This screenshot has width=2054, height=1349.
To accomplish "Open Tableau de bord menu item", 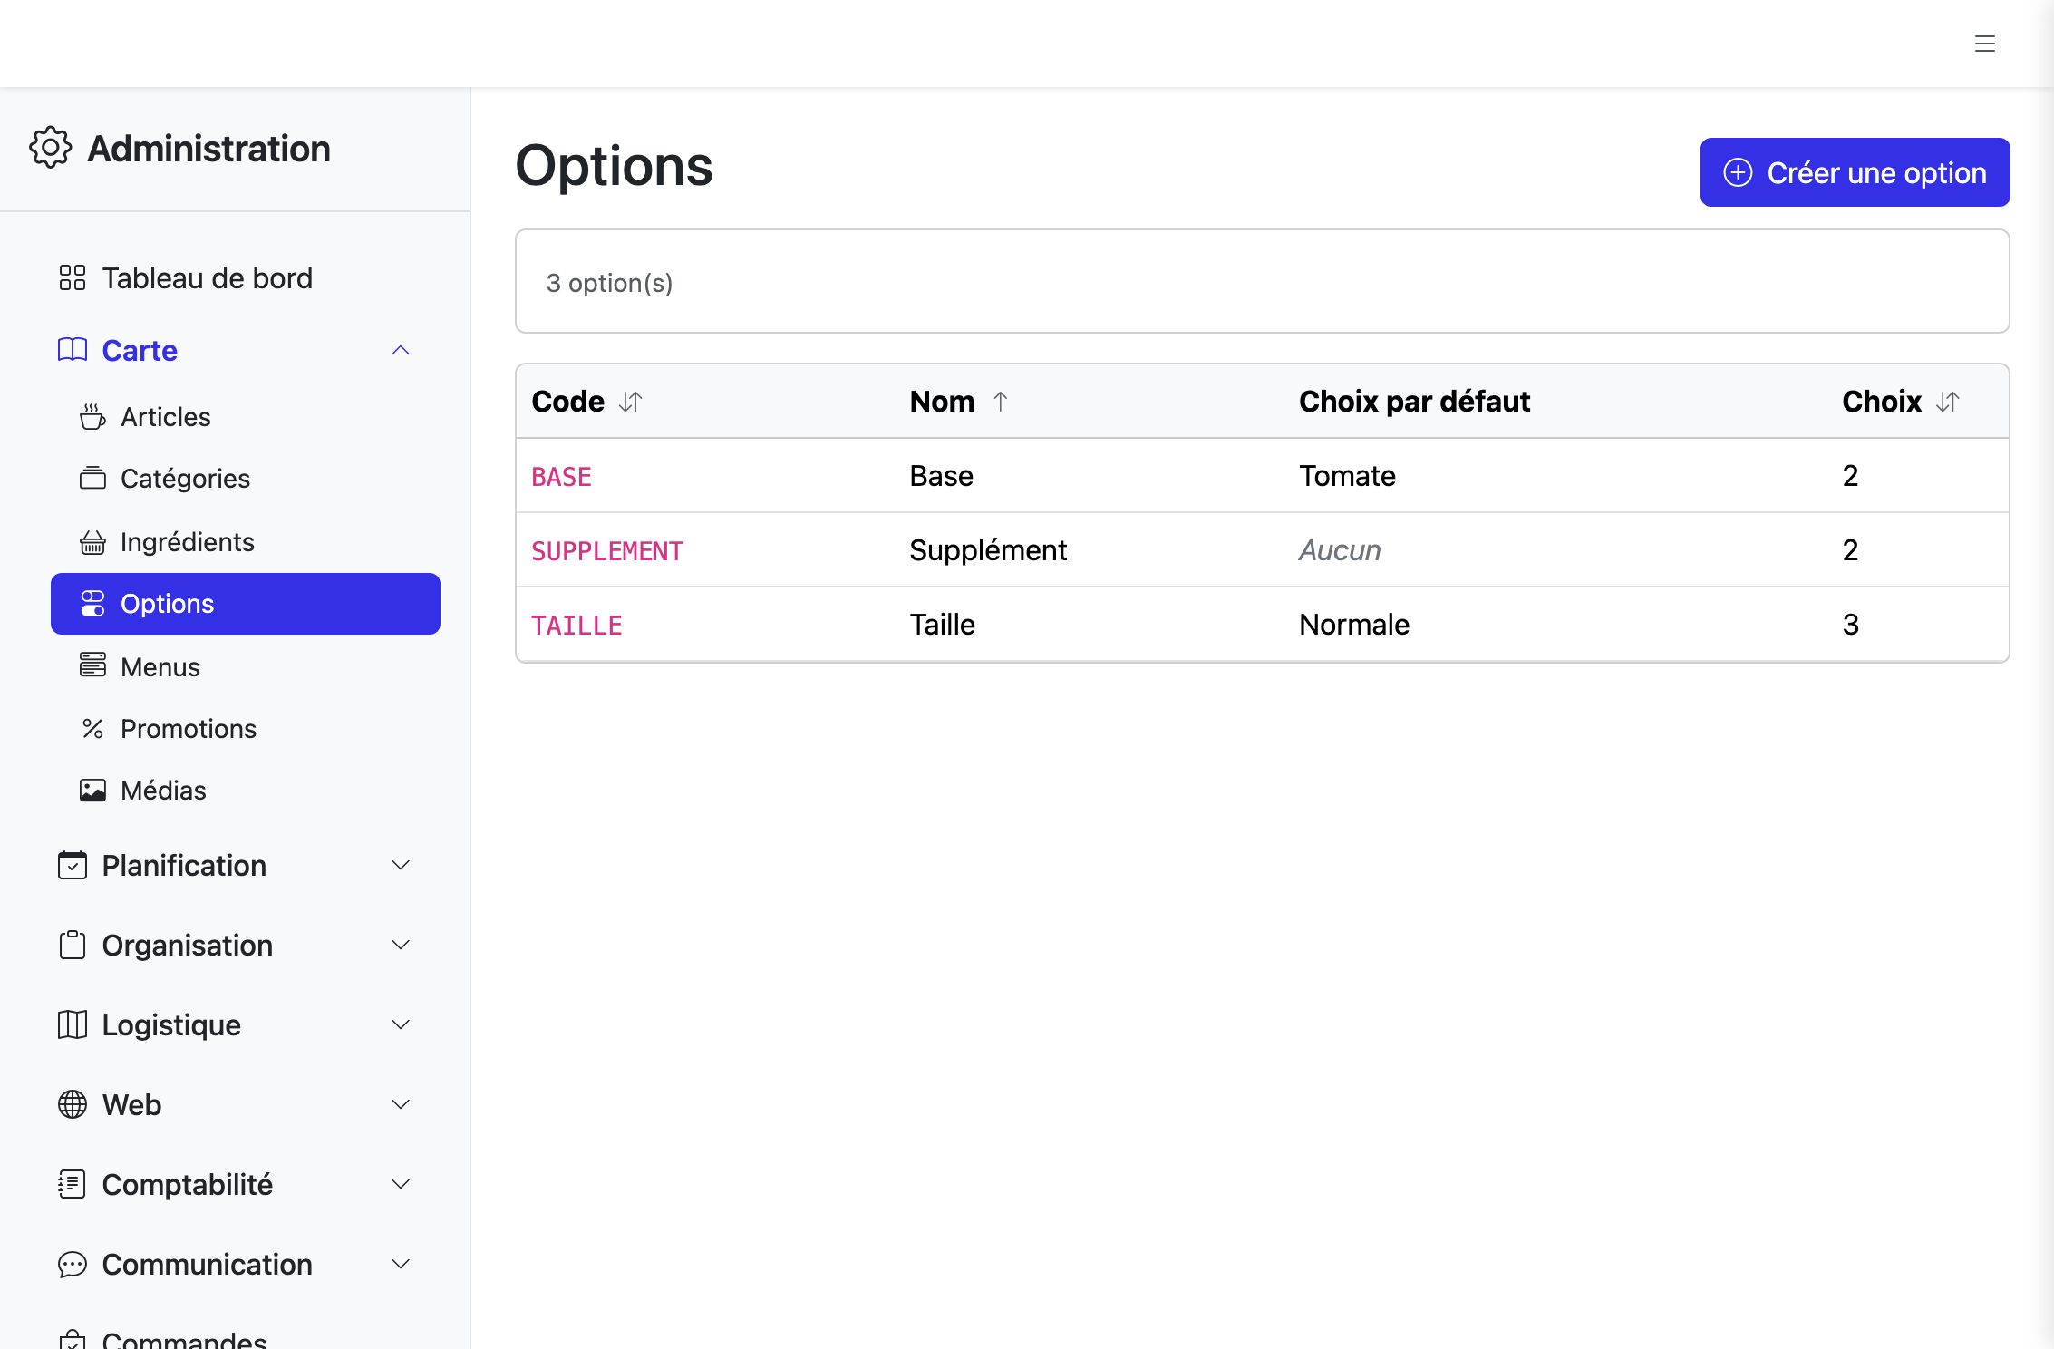I will 235,277.
